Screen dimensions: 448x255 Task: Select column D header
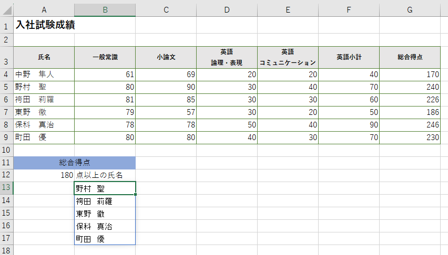tap(227, 10)
